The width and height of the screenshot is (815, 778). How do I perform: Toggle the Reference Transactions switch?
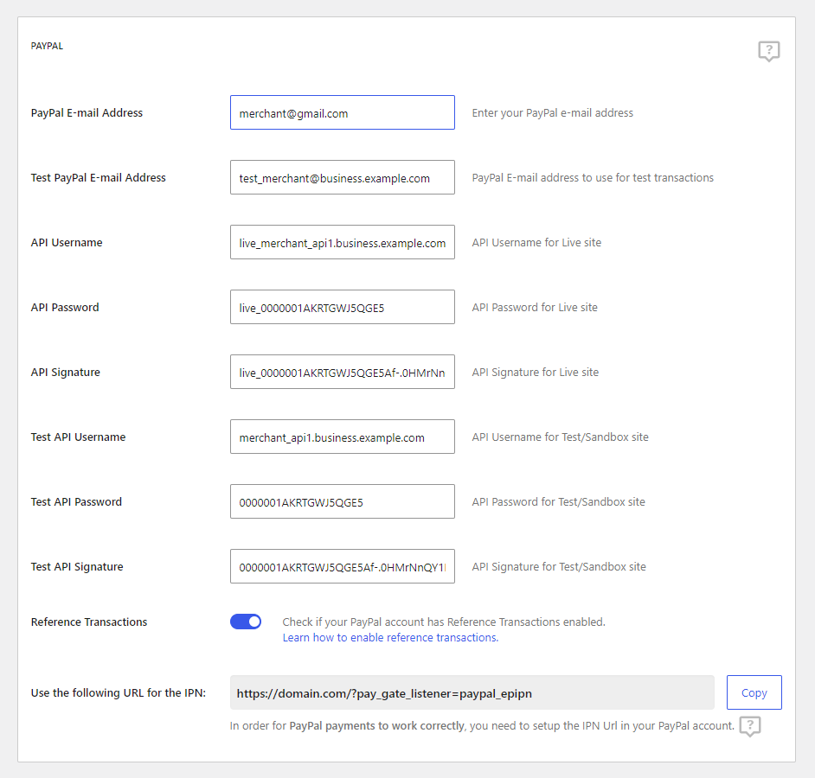click(x=246, y=622)
